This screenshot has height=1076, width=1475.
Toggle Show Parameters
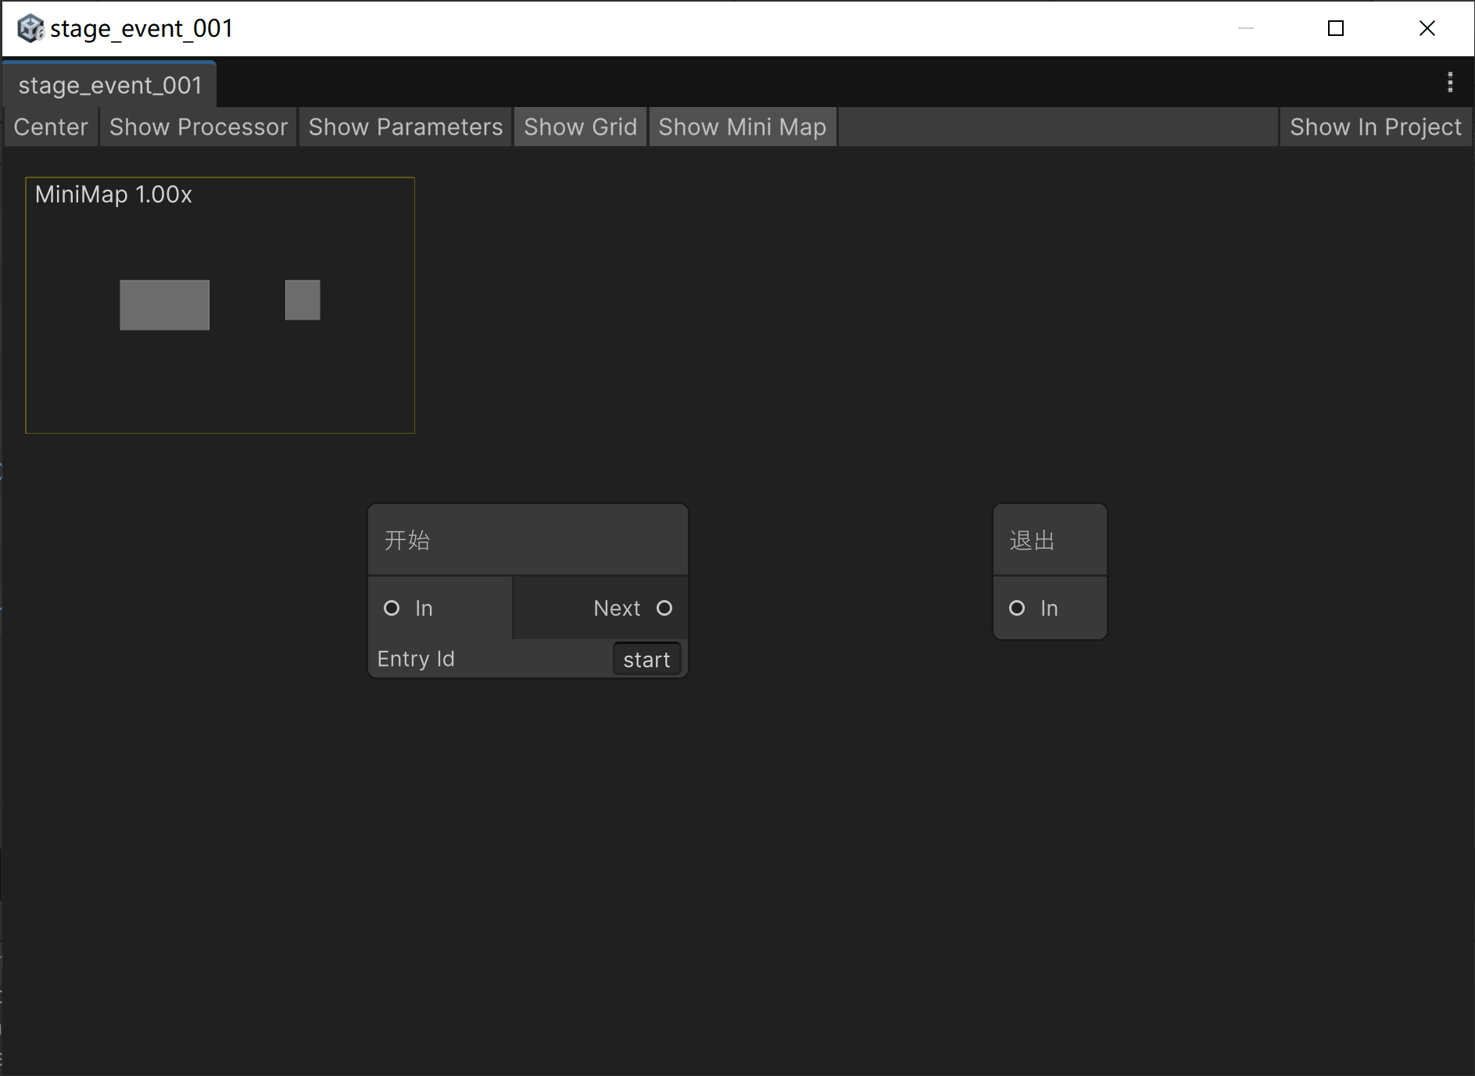pyautogui.click(x=406, y=127)
